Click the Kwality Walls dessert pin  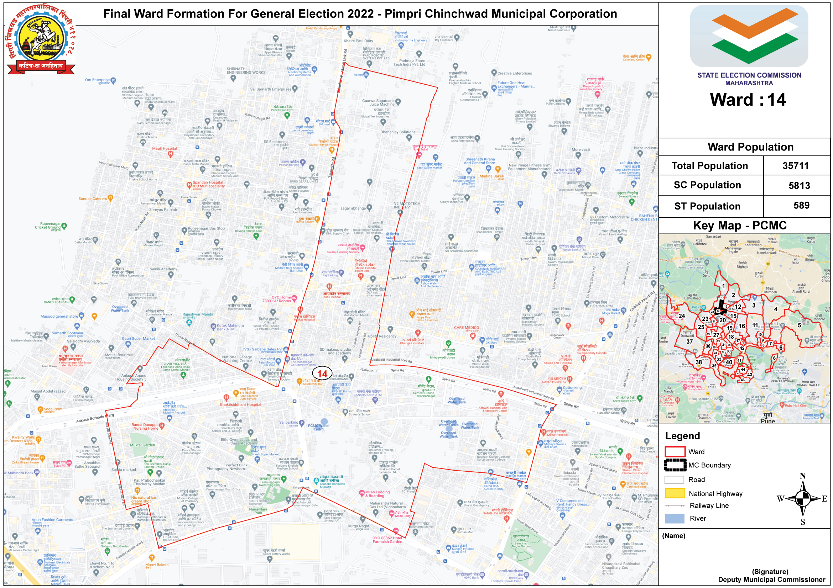38,439
